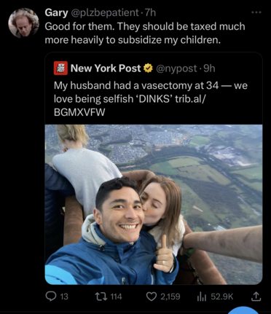Click the blue floating compose button
This screenshot has height=314, width=271.
pyautogui.click(x=244, y=310)
